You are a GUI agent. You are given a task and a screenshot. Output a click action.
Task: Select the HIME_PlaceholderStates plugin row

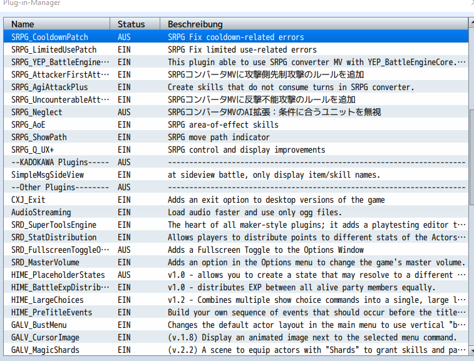click(x=236, y=275)
